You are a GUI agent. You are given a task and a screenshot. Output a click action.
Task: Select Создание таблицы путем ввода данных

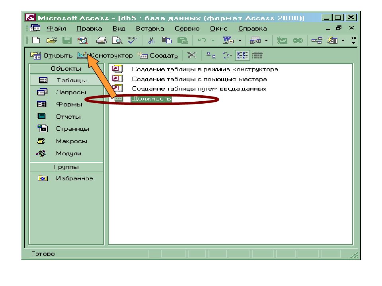[x=189, y=89]
